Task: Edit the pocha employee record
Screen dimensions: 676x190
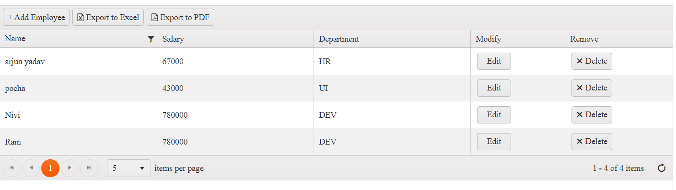Action: tap(494, 88)
